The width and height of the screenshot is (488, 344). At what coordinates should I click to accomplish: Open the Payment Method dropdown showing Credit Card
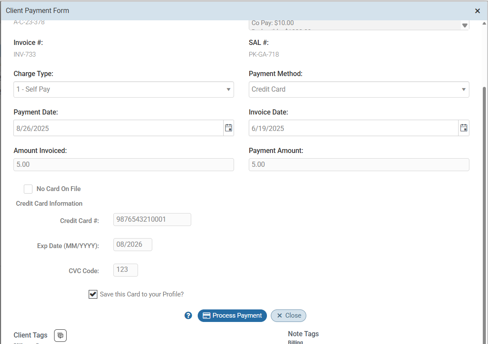click(x=359, y=89)
